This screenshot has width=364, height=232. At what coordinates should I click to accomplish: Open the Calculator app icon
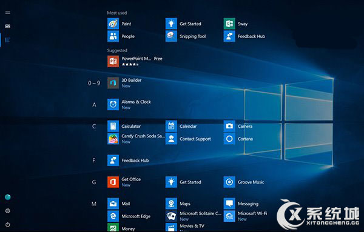tap(113, 127)
